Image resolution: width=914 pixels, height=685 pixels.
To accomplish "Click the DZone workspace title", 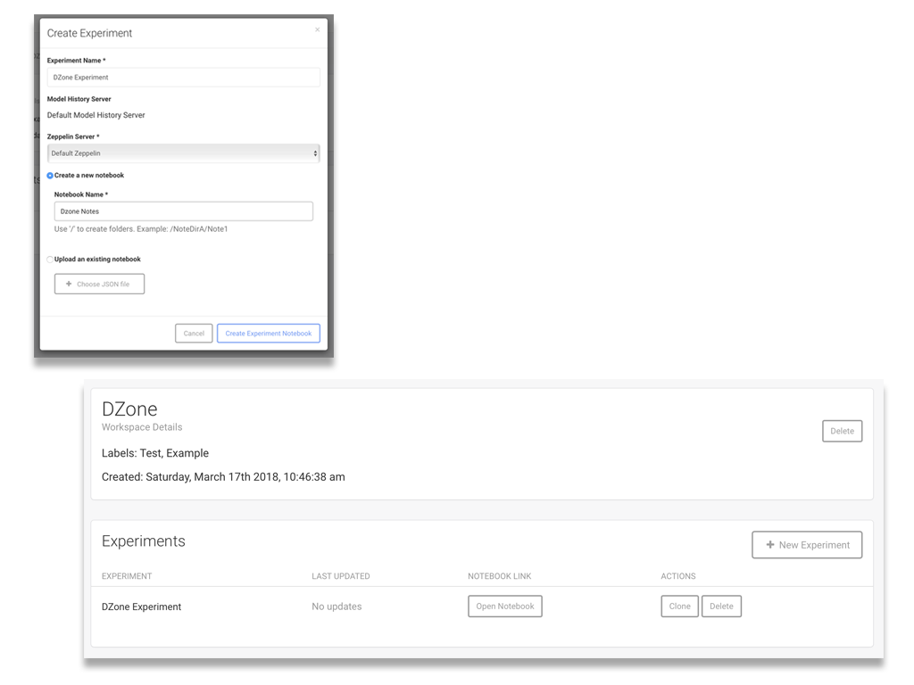I will (129, 409).
